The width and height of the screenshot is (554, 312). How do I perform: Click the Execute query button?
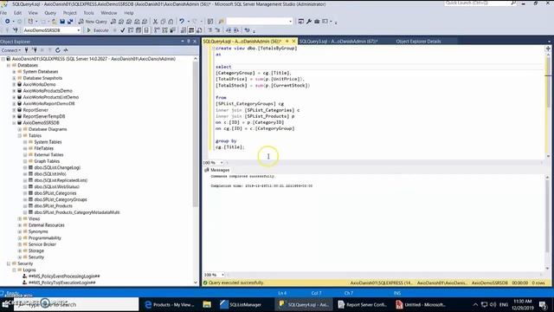98,30
